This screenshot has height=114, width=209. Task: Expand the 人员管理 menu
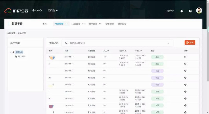(x=78, y=24)
